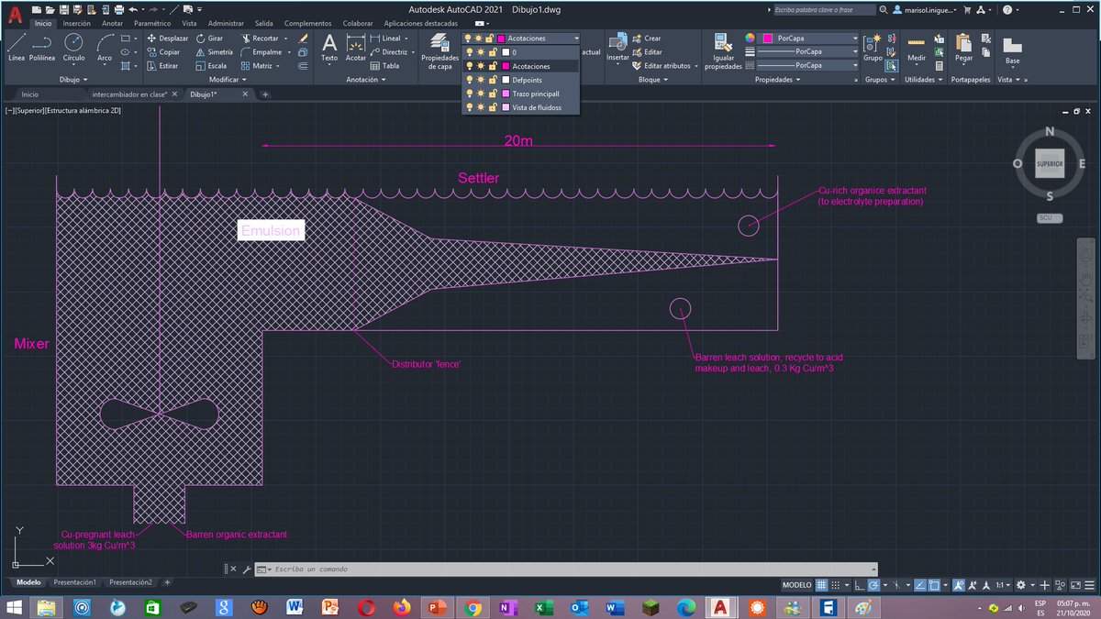Viewport: 1101px width, 619px height.
Task: Click the Grupo tool
Action: point(873,48)
